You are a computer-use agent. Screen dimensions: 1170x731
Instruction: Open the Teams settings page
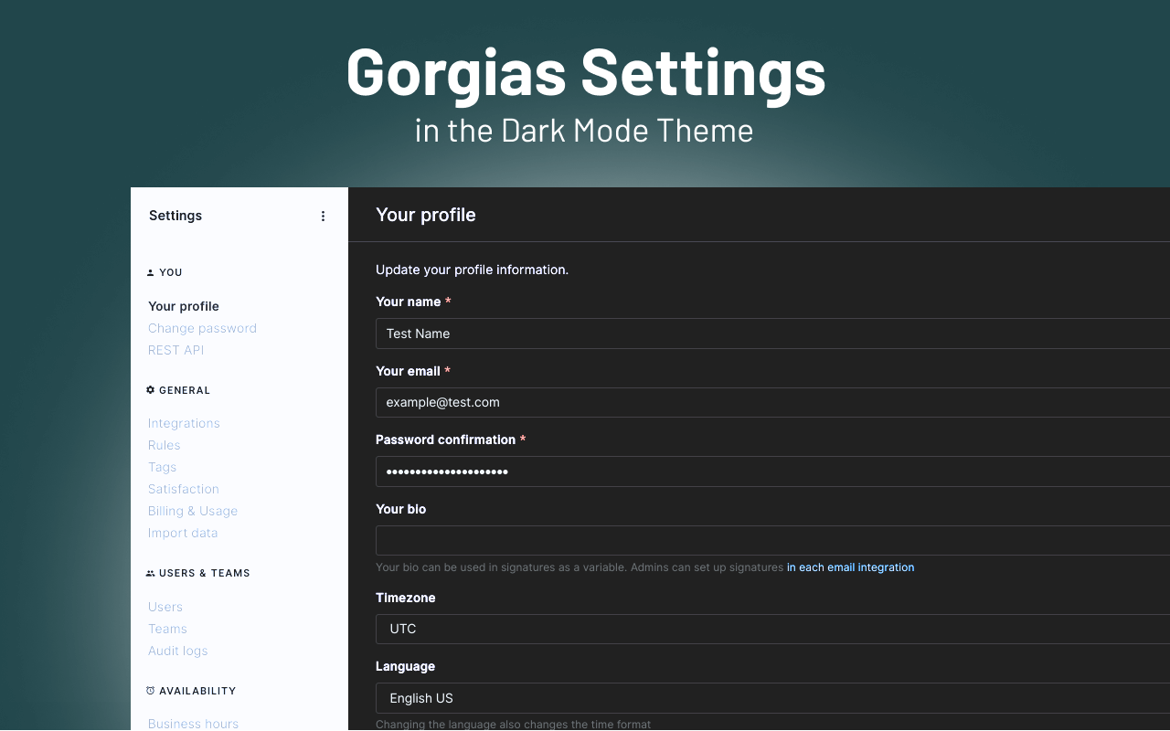(167, 629)
